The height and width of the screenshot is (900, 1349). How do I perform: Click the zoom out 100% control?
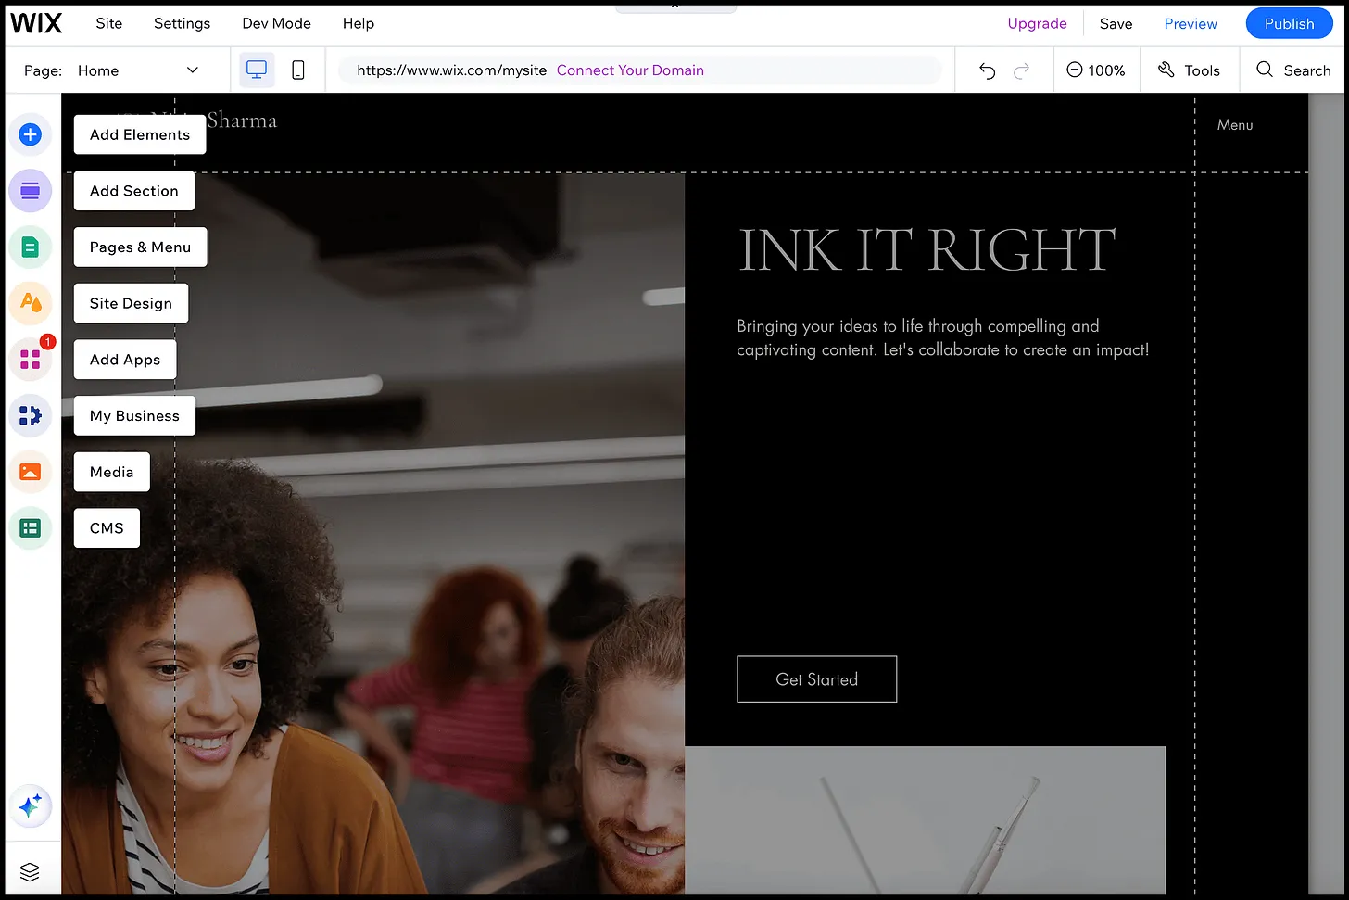(1095, 70)
